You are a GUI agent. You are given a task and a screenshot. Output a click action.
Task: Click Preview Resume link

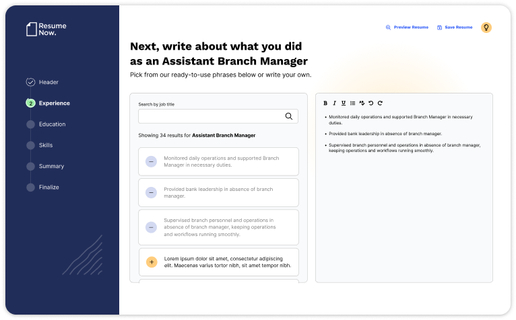(x=407, y=28)
